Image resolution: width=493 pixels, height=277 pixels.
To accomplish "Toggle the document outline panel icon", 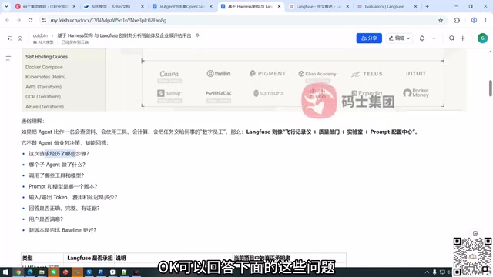I will [8, 58].
